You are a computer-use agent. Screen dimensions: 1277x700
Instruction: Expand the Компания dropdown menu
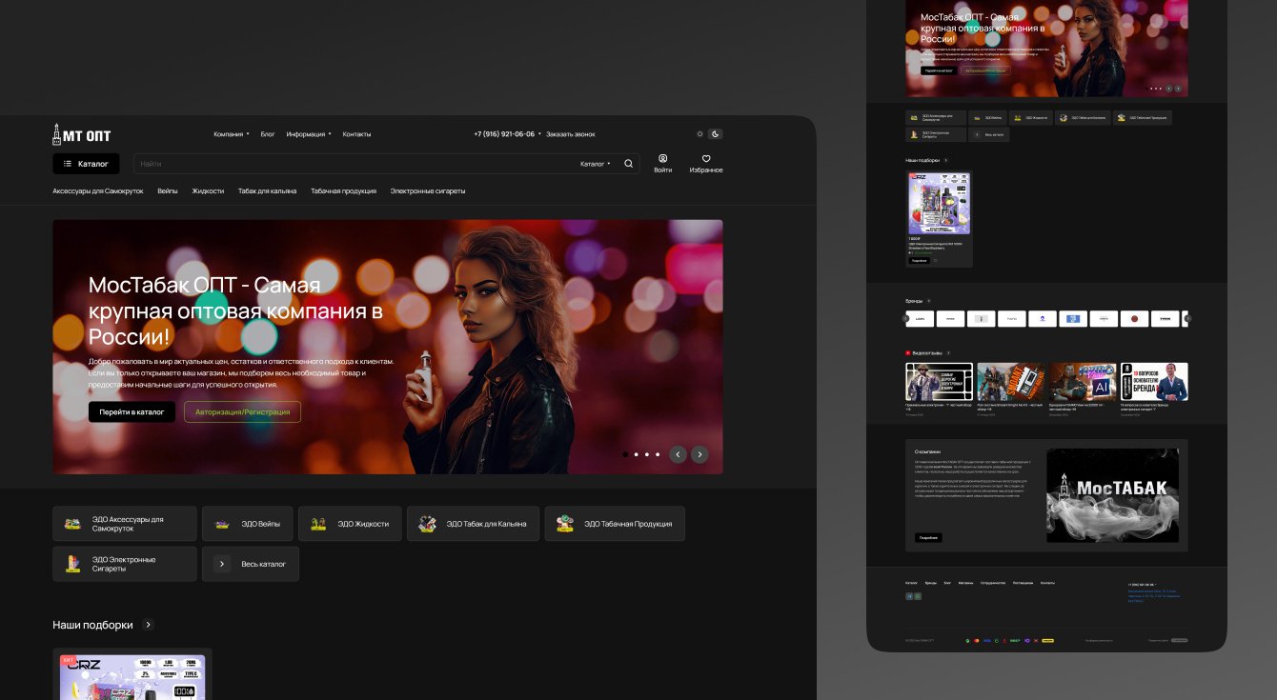click(x=232, y=134)
